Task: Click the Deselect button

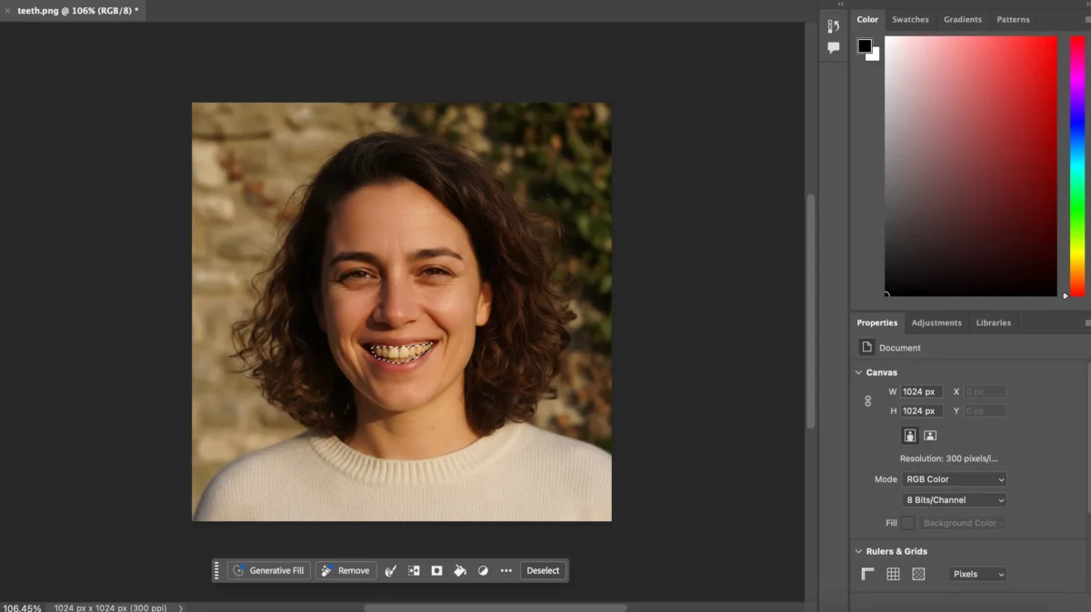Action: point(544,570)
